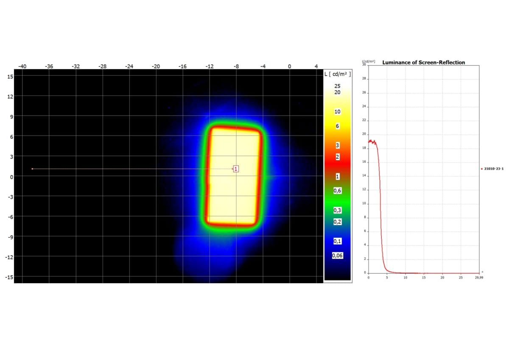The width and height of the screenshot is (509, 343).
Task: Click the start point of the profile line
Action: coord(32,169)
